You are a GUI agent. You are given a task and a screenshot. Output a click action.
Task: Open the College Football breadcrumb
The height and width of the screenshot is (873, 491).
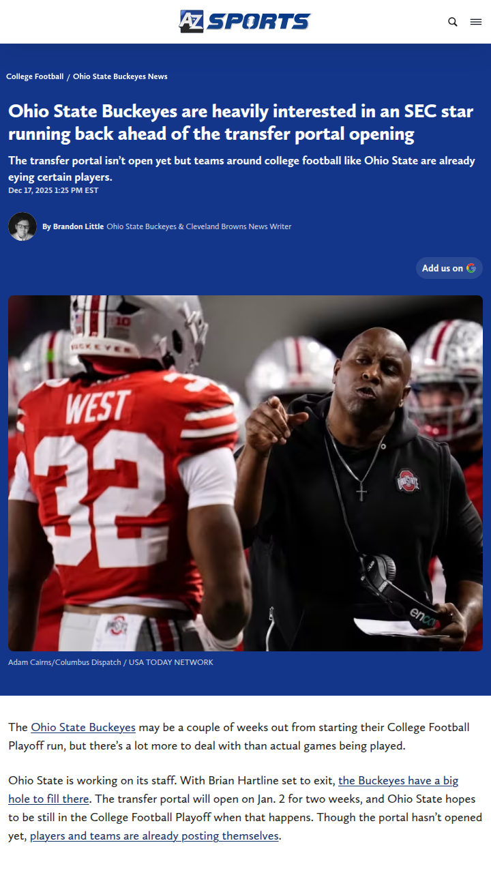(x=35, y=76)
